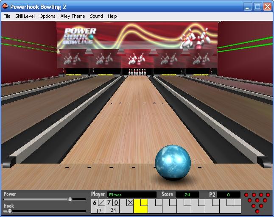Click the P2 score display
Screen dimensions: 274x217
(x=229, y=195)
